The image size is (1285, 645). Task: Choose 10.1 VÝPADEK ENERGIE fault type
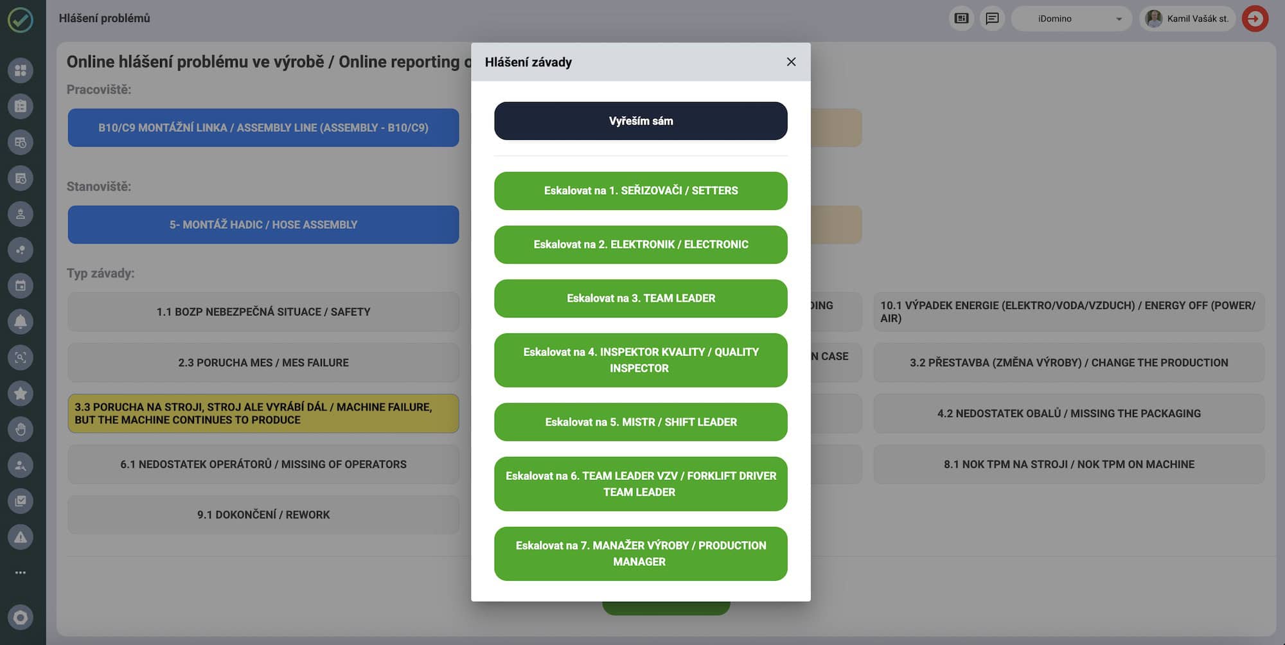1069,312
